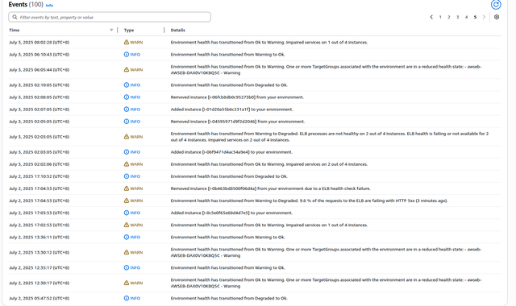Click the WARN icon for HTTP 5xx 17:04:53 event

[127, 201]
